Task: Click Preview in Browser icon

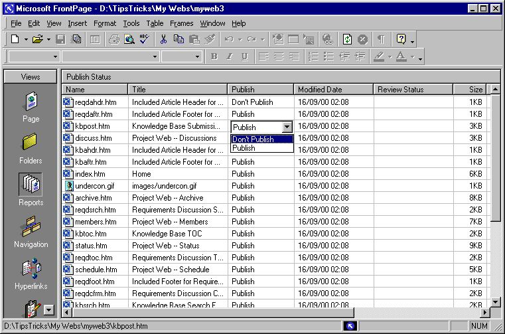Action: click(x=129, y=39)
